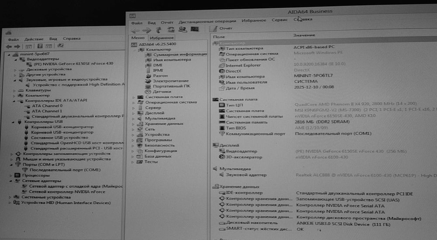Click the База данных icon in tree
The width and height of the screenshot is (437, 240).
click(x=139, y=157)
